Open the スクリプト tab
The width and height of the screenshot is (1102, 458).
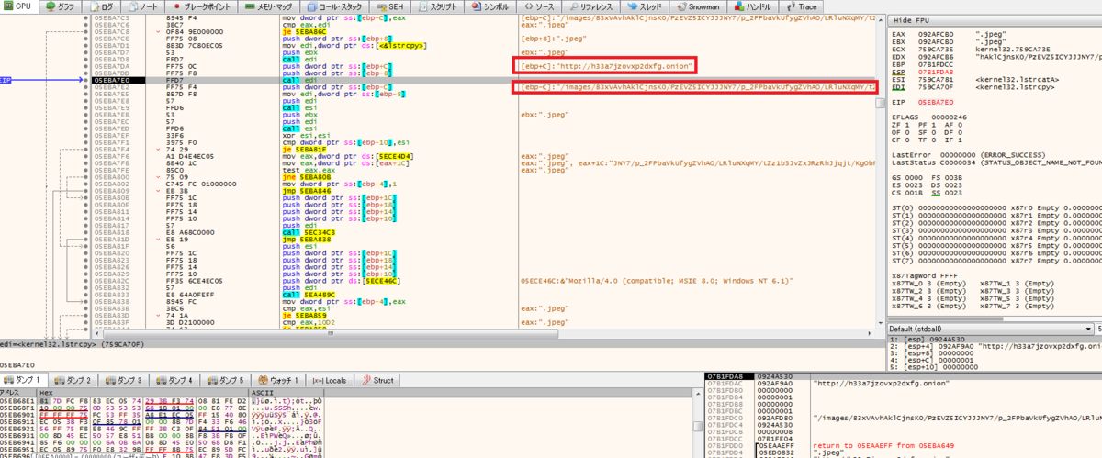444,6
